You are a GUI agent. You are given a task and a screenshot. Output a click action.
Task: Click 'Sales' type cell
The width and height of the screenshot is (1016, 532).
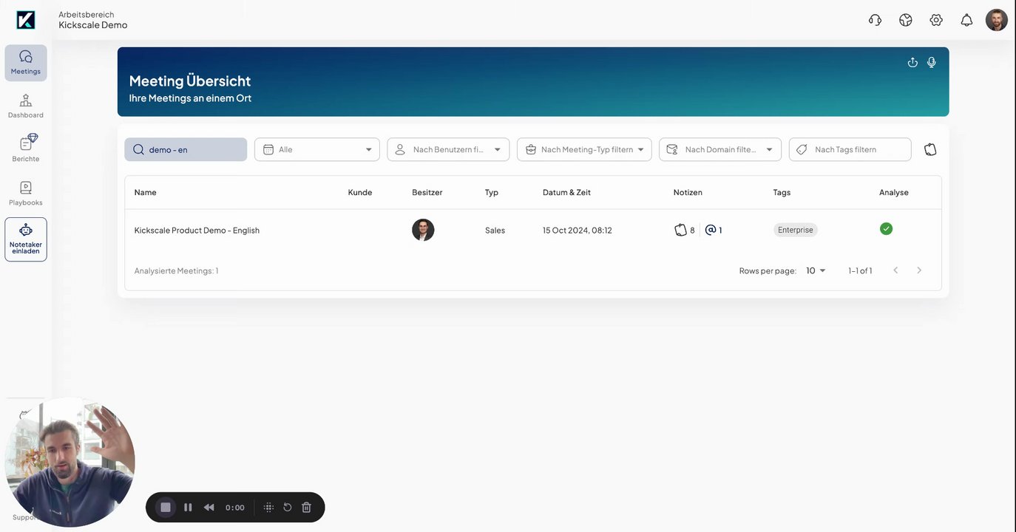coord(495,231)
